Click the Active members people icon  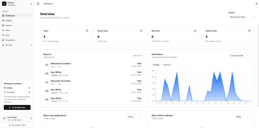pos(5,88)
